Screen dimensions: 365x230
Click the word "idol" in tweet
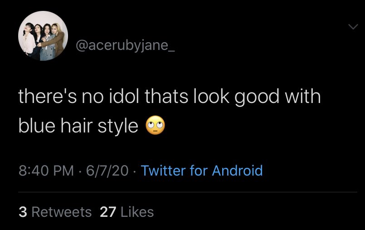pos(124,96)
